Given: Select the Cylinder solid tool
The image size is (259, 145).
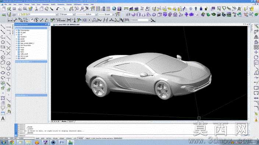Looking at the screenshot, I should point(138,15).
